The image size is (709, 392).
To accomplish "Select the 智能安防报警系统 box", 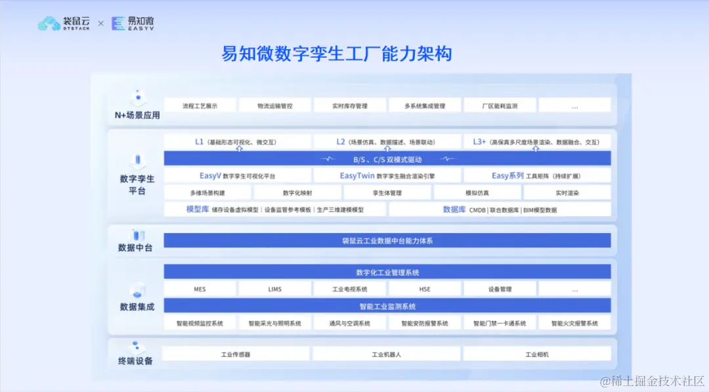I will [425, 323].
